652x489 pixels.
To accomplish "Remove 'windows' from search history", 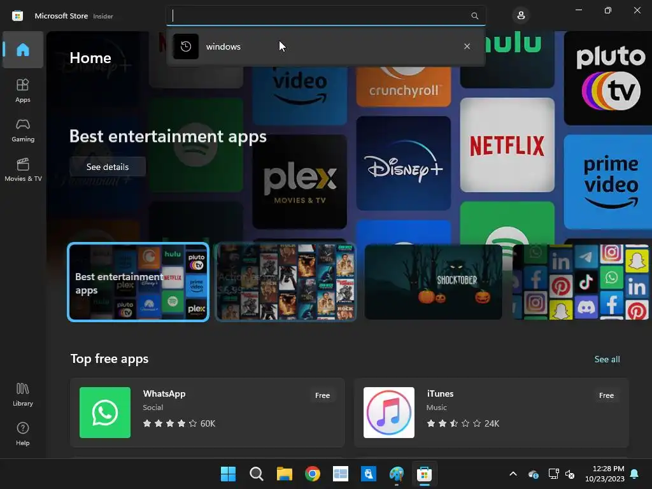I will pos(467,46).
